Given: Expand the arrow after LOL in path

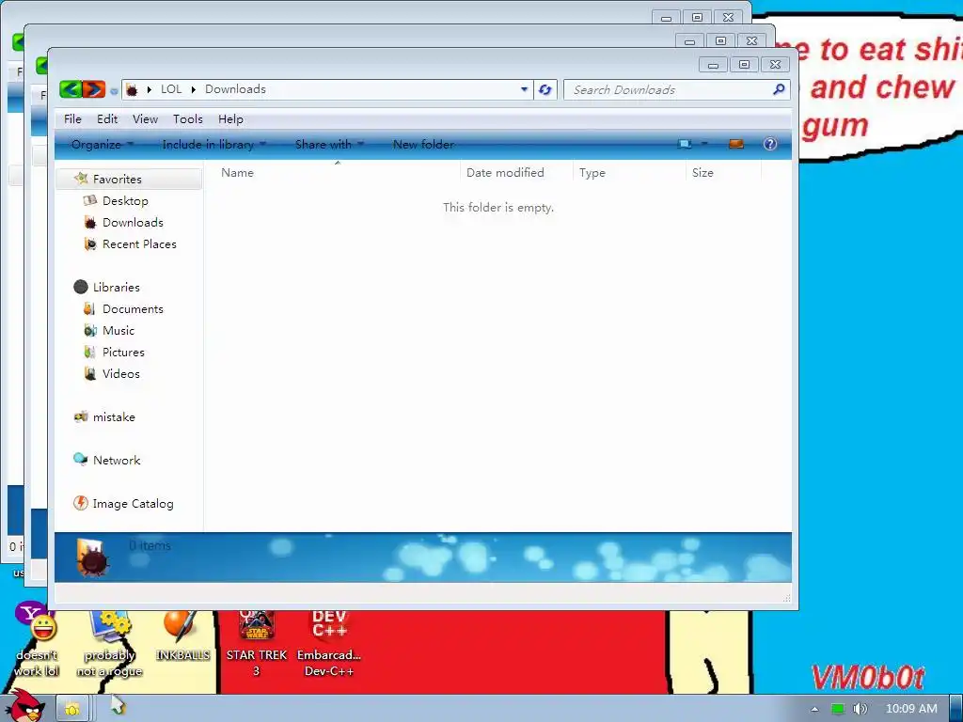Looking at the screenshot, I should point(194,89).
